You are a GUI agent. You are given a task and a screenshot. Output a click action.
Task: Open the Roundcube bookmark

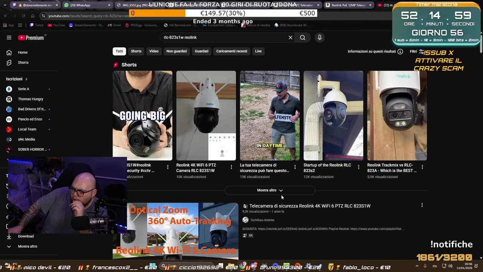291,25
